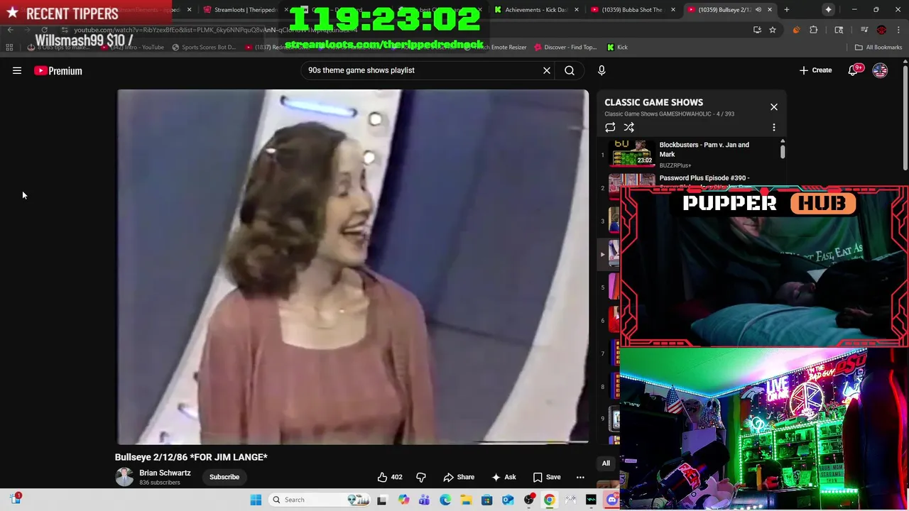Open Sports Scores Bot bookmark

pos(203,48)
